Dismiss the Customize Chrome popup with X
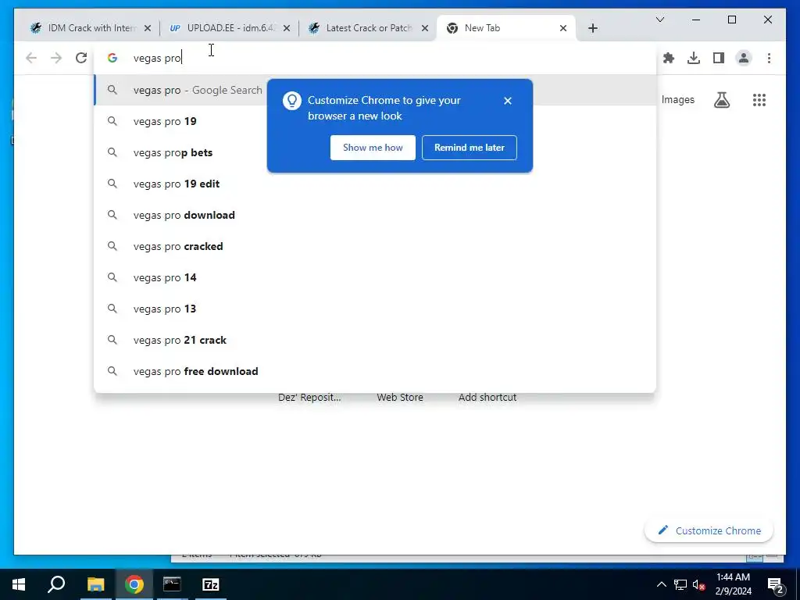Image resolution: width=800 pixels, height=600 pixels. [508, 101]
